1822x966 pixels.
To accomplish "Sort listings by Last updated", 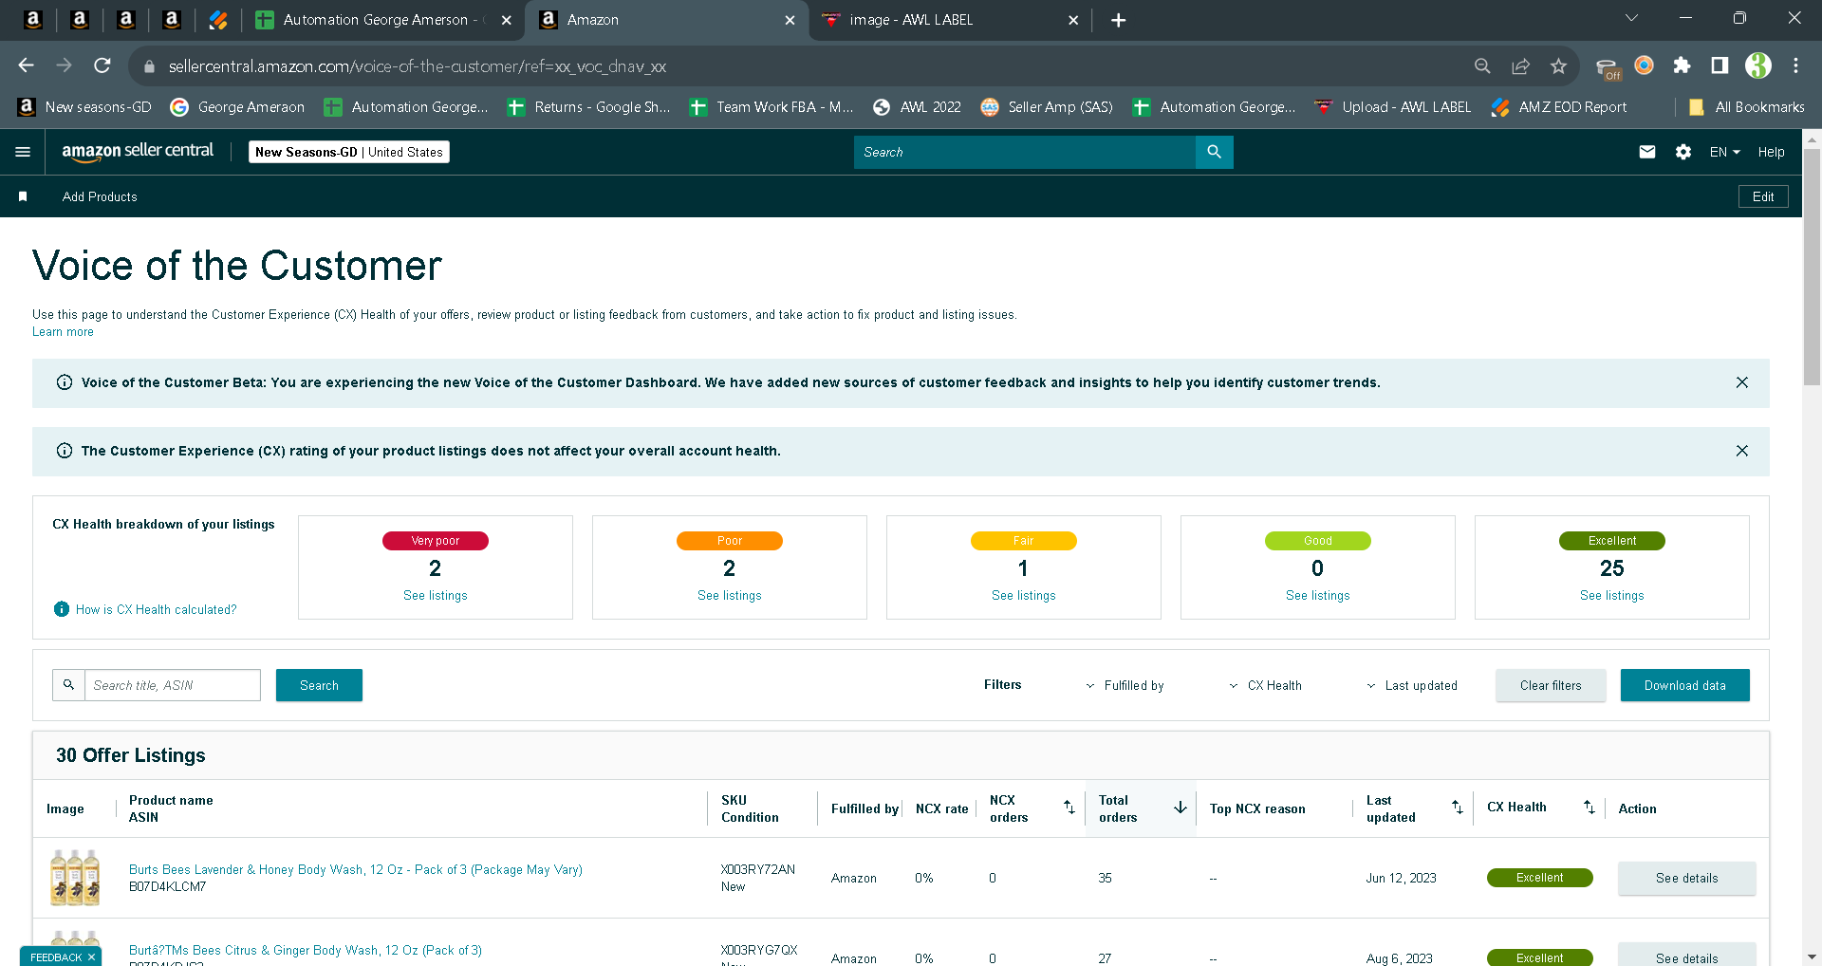I will point(1458,808).
